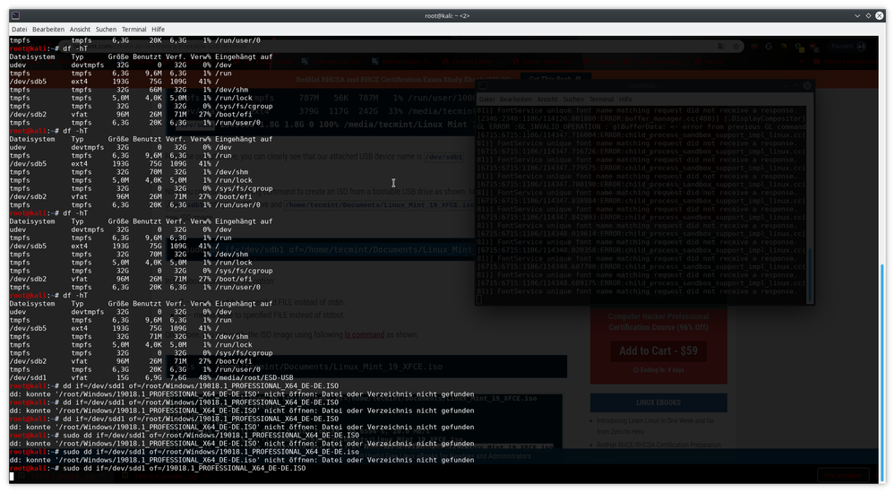This screenshot has width=895, height=493.
Task: Click the bookmark star icon in the browser address bar
Action: [736, 47]
